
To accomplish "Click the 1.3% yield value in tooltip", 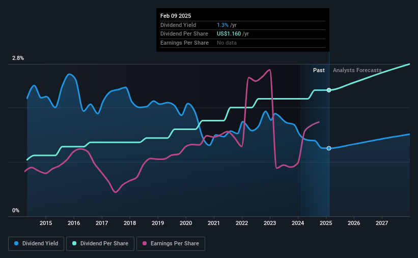I will tap(222, 25).
